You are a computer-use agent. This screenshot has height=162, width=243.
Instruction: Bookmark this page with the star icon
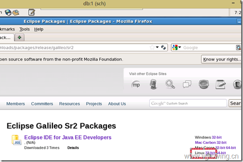[152, 47]
